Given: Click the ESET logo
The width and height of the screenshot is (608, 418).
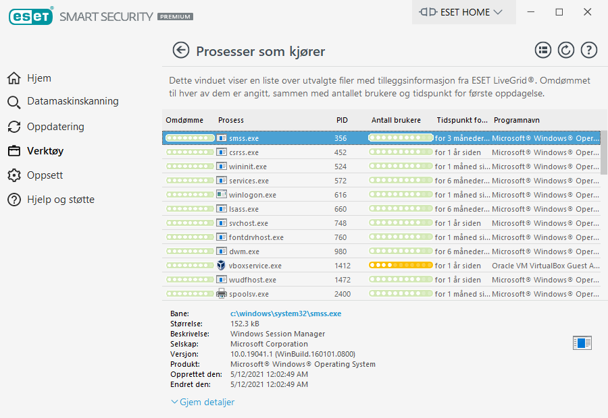Looking at the screenshot, I should click(30, 16).
